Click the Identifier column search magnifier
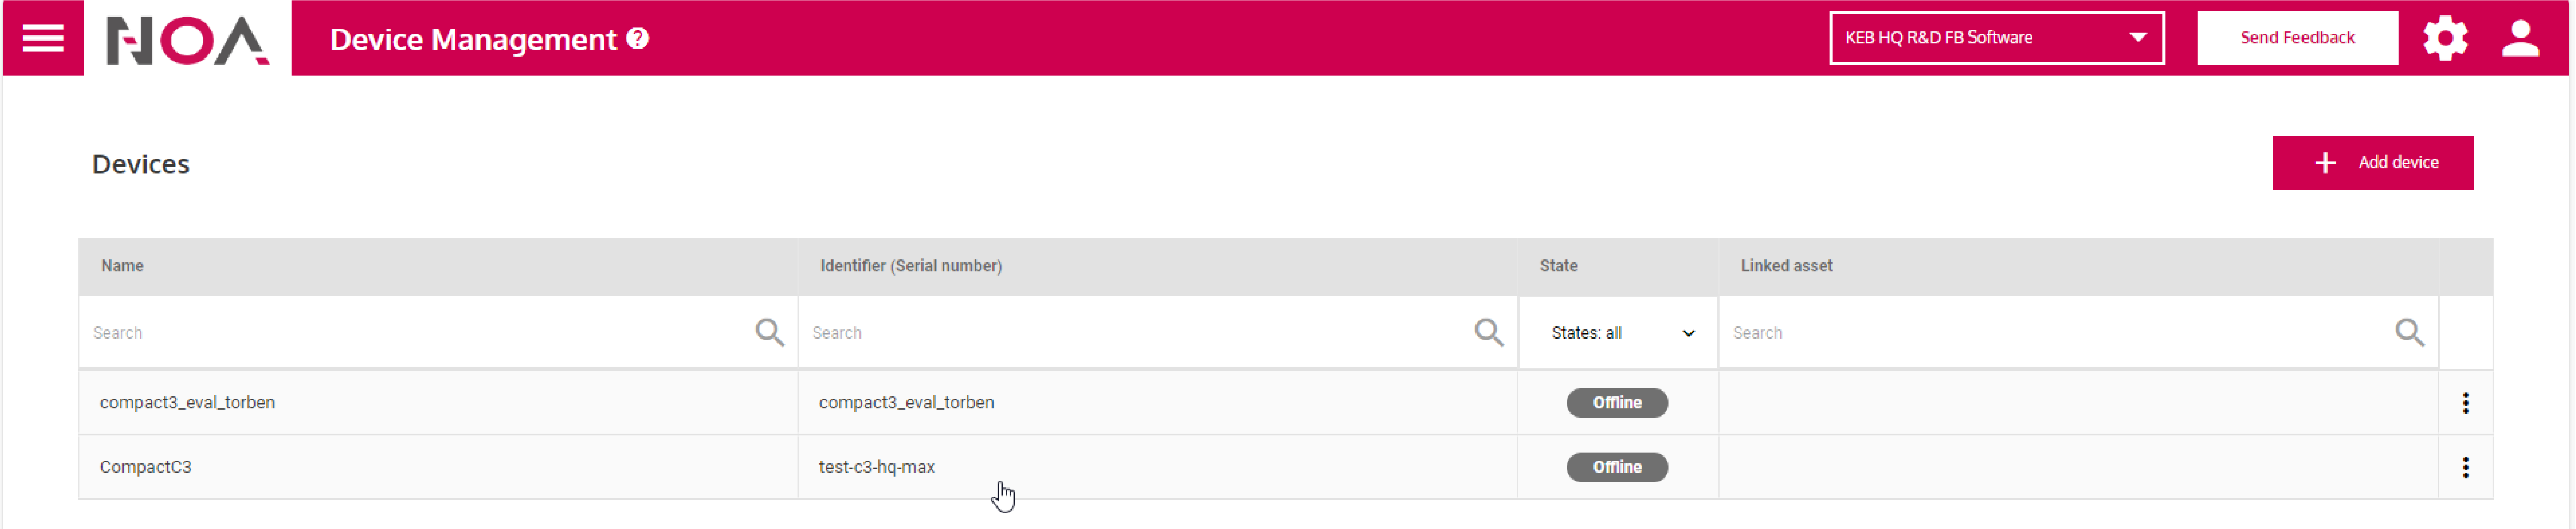This screenshot has height=529, width=2576. coord(1488,332)
